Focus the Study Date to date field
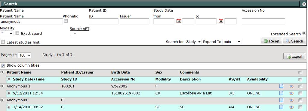The height and width of the screenshot is (111, 308). coord(206,21)
